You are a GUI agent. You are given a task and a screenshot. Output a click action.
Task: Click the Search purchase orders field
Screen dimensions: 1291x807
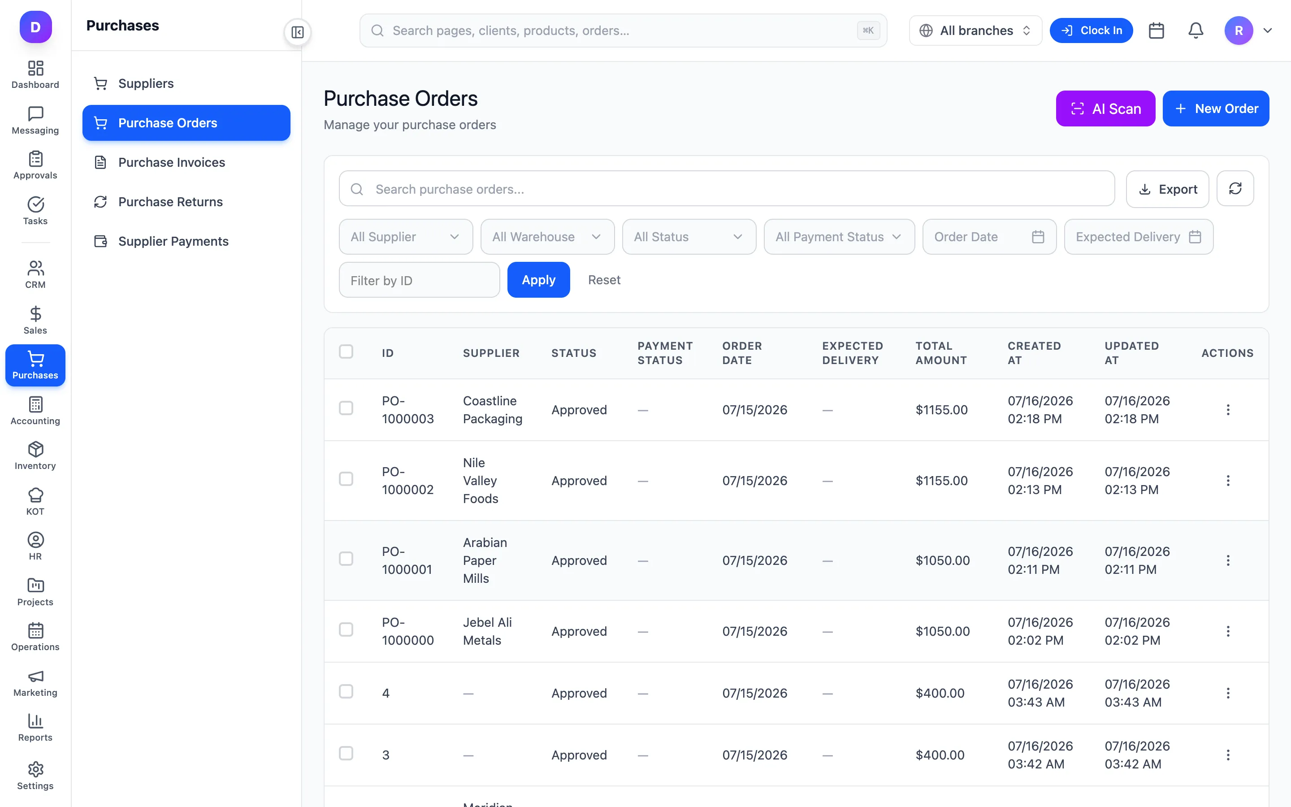(x=727, y=189)
